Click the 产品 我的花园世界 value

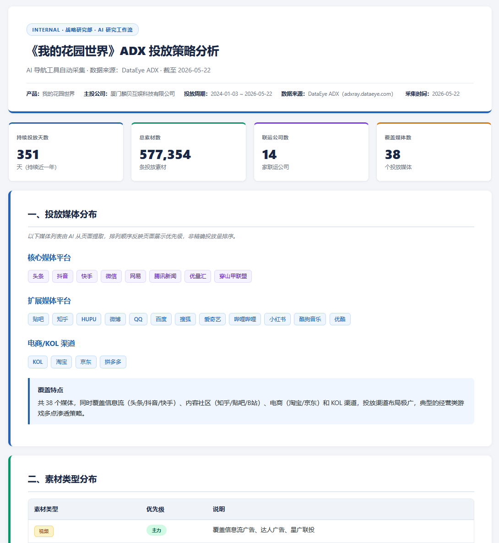point(59,94)
